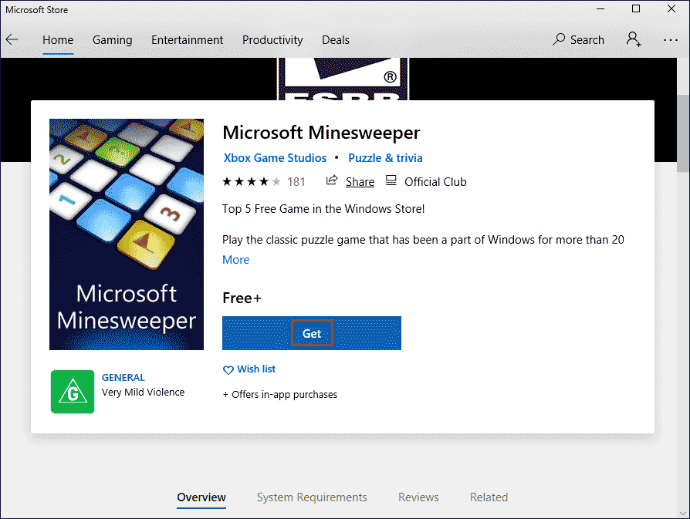Add to Wish list via its text
Viewport: 690px width, 519px height.
click(x=256, y=369)
